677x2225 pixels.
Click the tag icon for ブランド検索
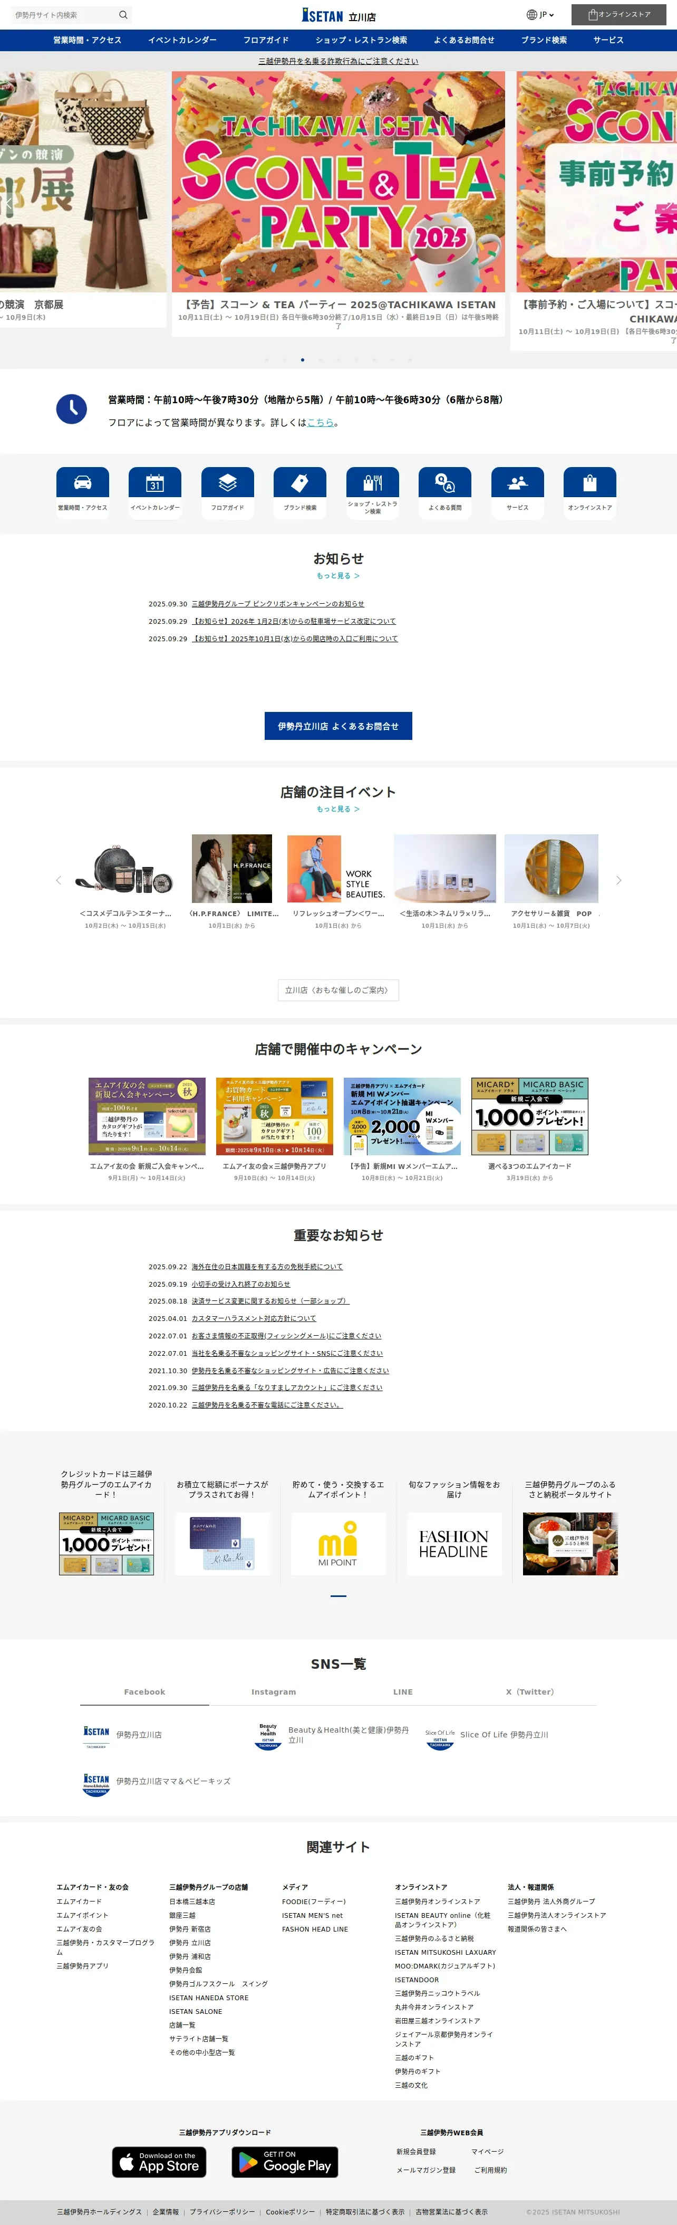pyautogui.click(x=300, y=482)
